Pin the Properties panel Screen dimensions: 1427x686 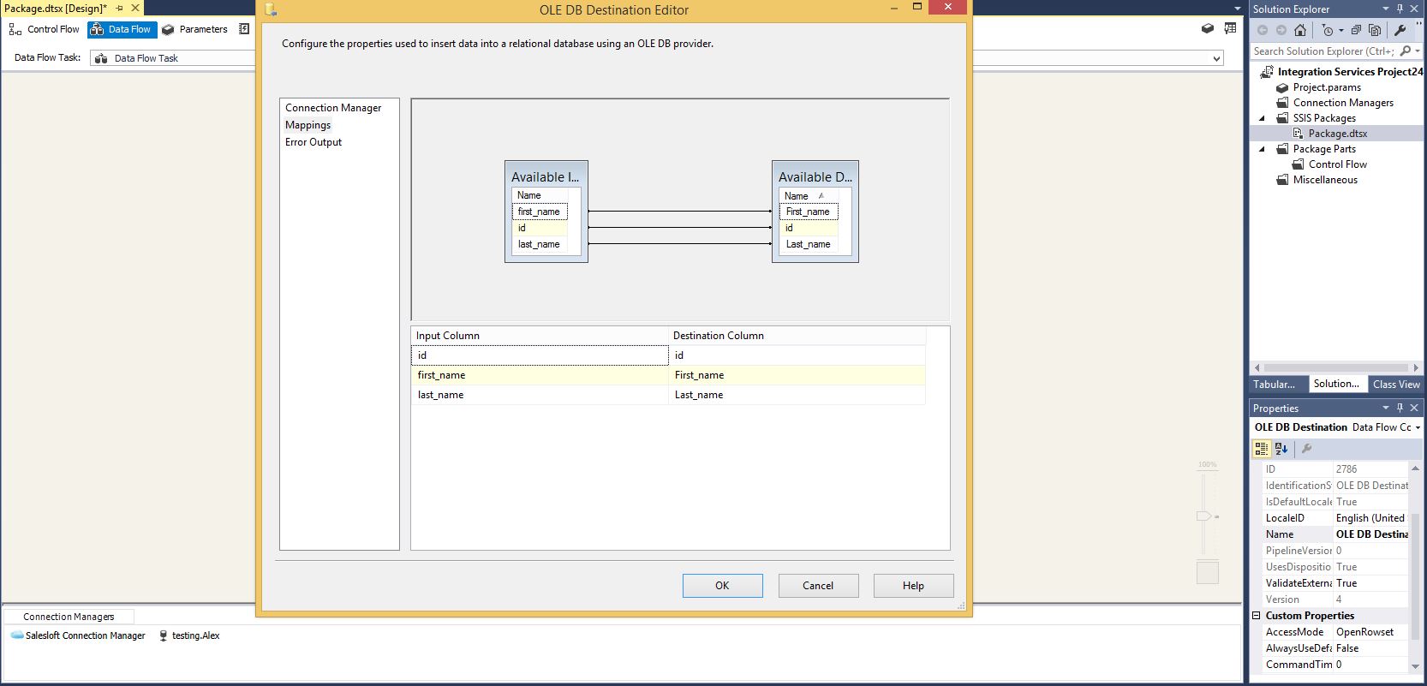[1400, 408]
